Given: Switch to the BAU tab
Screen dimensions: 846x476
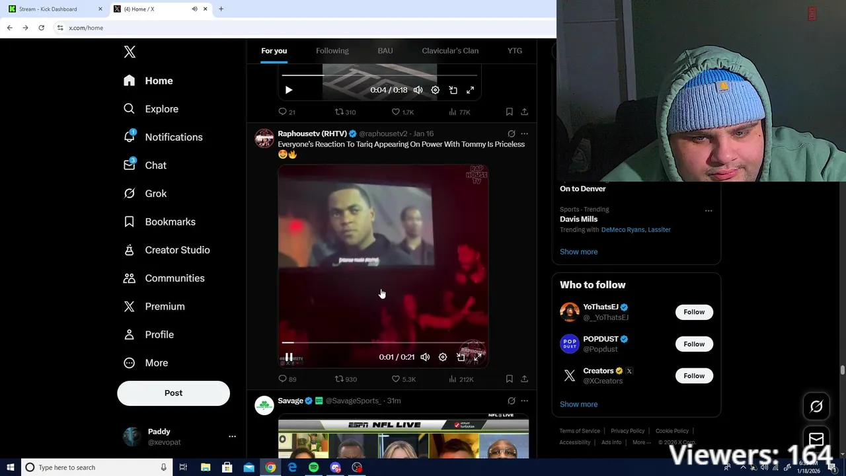Looking at the screenshot, I should pyautogui.click(x=385, y=51).
